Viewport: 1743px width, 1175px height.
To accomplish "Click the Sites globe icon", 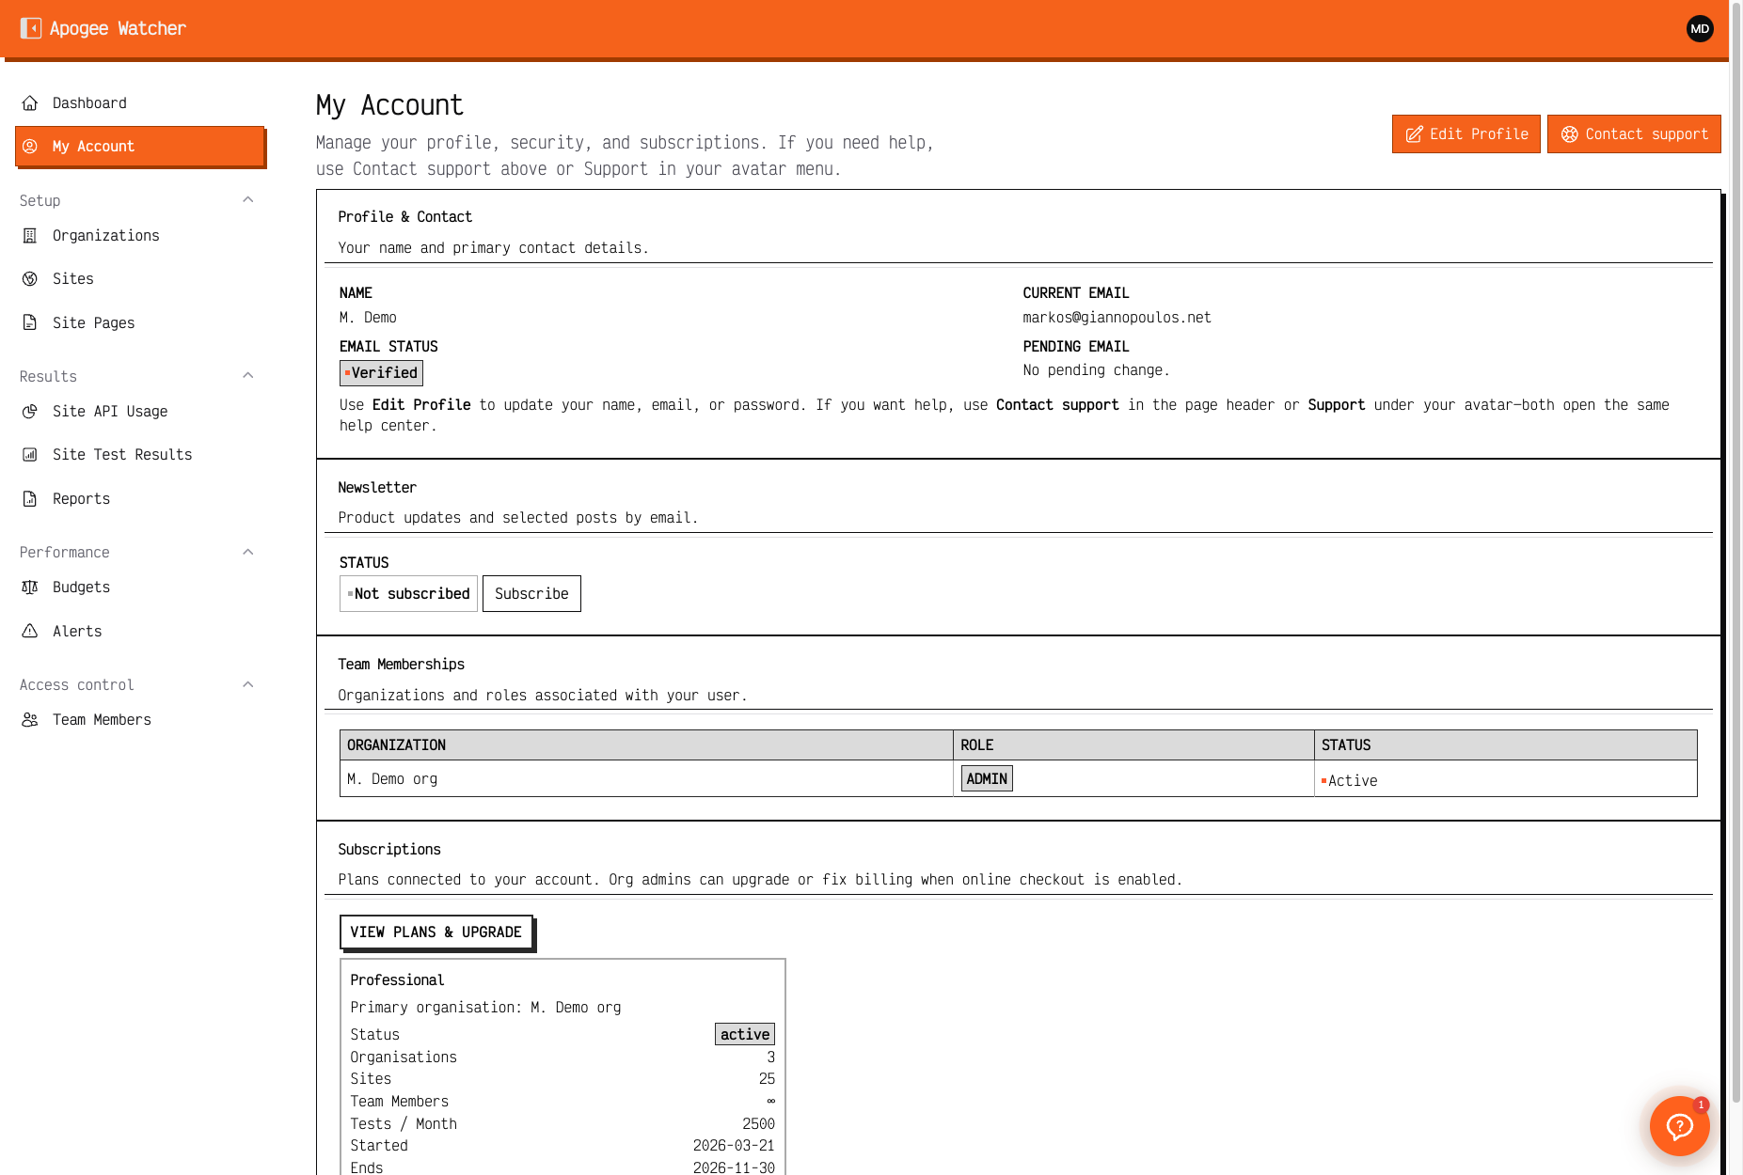I will pyautogui.click(x=30, y=278).
